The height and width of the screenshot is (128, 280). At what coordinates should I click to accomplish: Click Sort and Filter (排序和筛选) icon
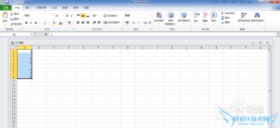(x=244, y=16)
